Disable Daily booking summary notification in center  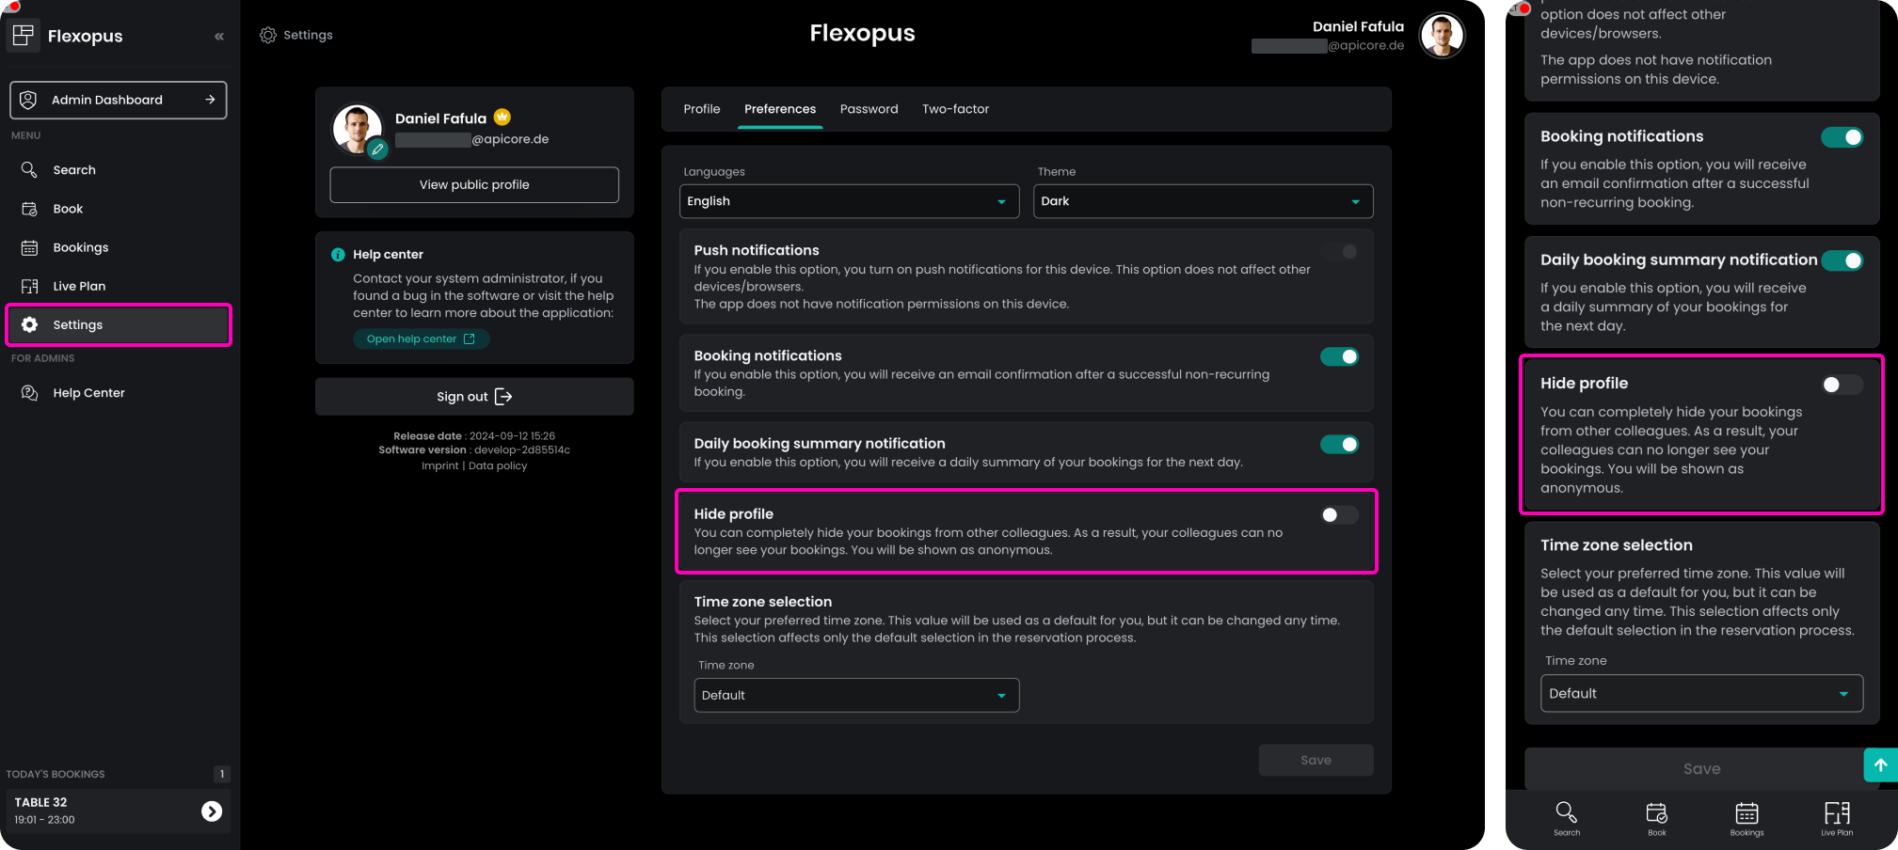(x=1339, y=445)
